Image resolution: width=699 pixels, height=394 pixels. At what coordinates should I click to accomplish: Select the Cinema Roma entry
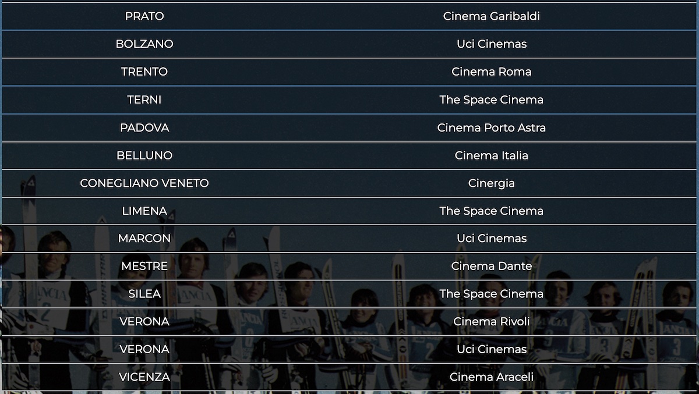point(492,72)
